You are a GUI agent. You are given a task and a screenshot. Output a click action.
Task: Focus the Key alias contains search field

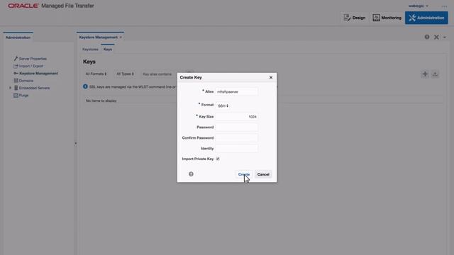pos(158,74)
